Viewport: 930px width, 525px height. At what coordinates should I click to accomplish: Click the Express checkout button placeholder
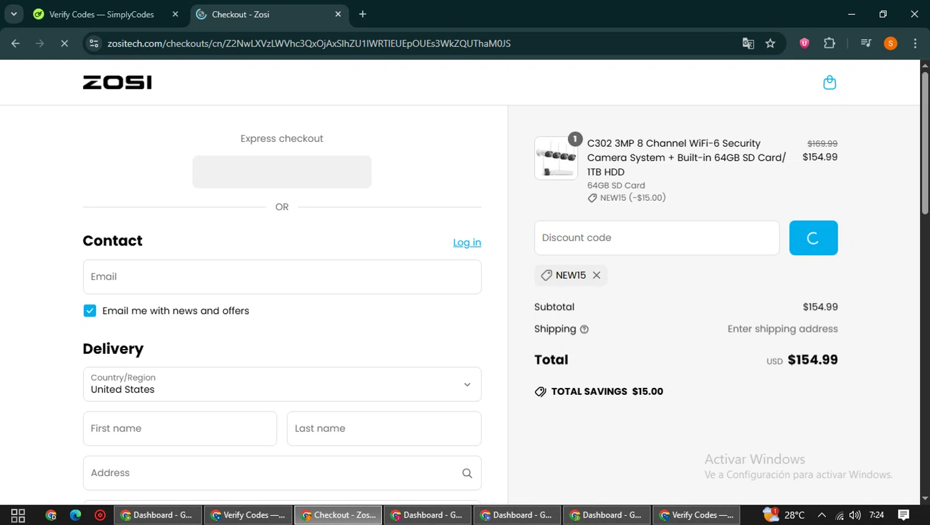282,172
